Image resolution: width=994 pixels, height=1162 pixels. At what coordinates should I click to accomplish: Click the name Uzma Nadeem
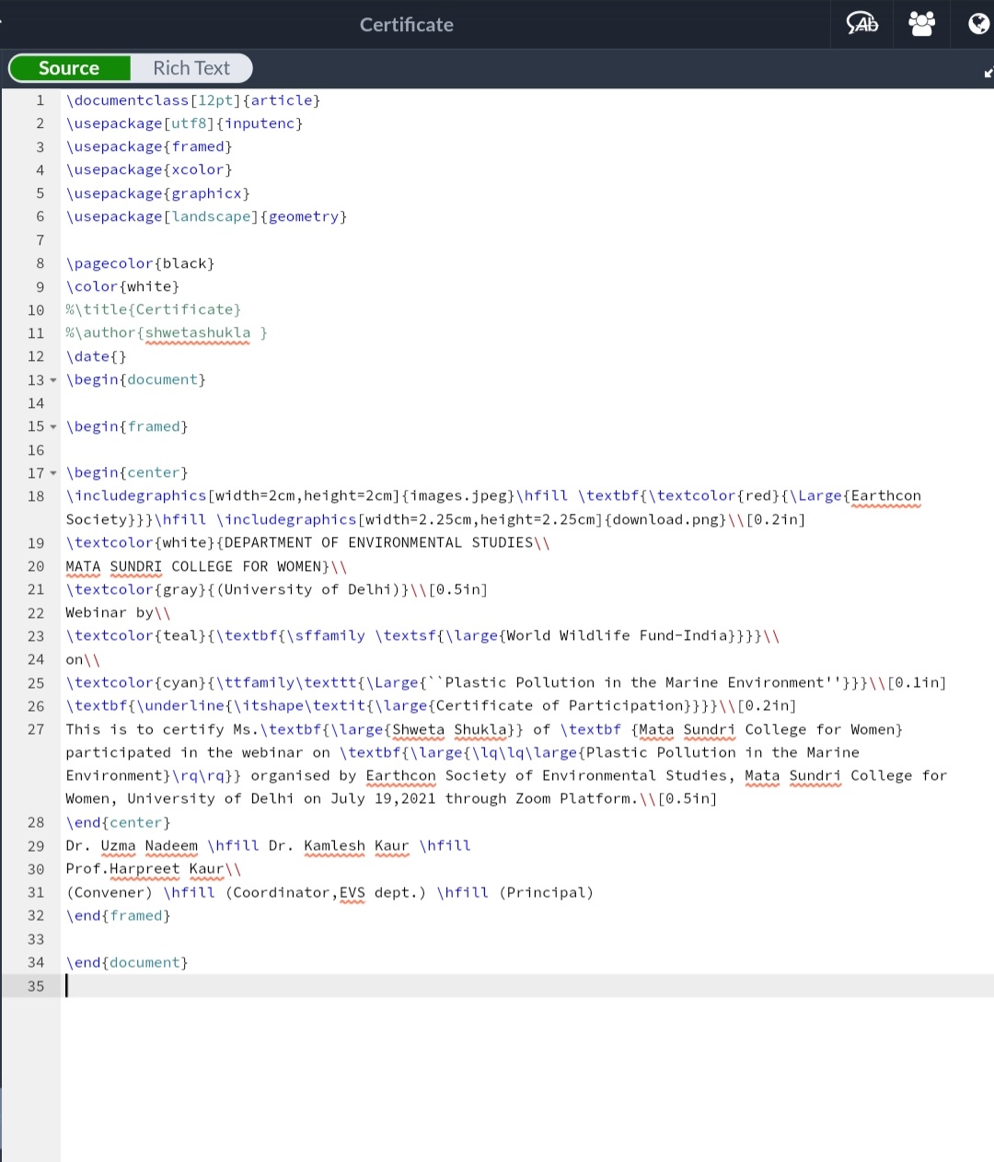point(149,845)
